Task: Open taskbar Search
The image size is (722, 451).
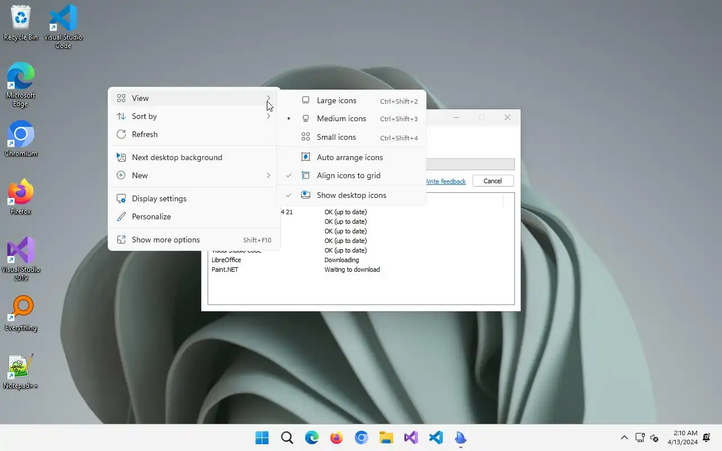Action: 287,438
